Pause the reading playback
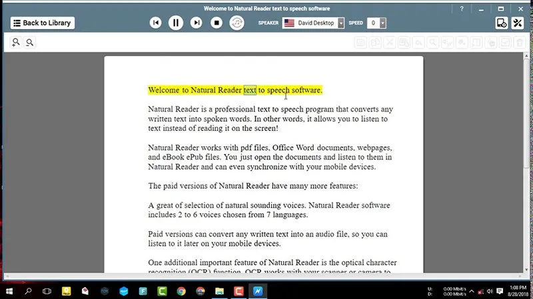 176,23
